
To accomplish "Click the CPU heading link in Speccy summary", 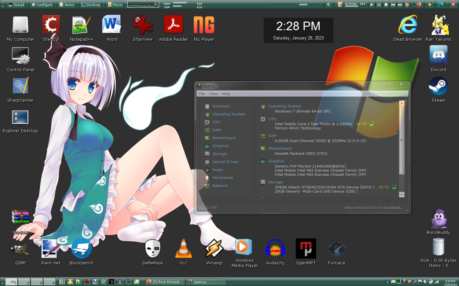I will click(272, 119).
